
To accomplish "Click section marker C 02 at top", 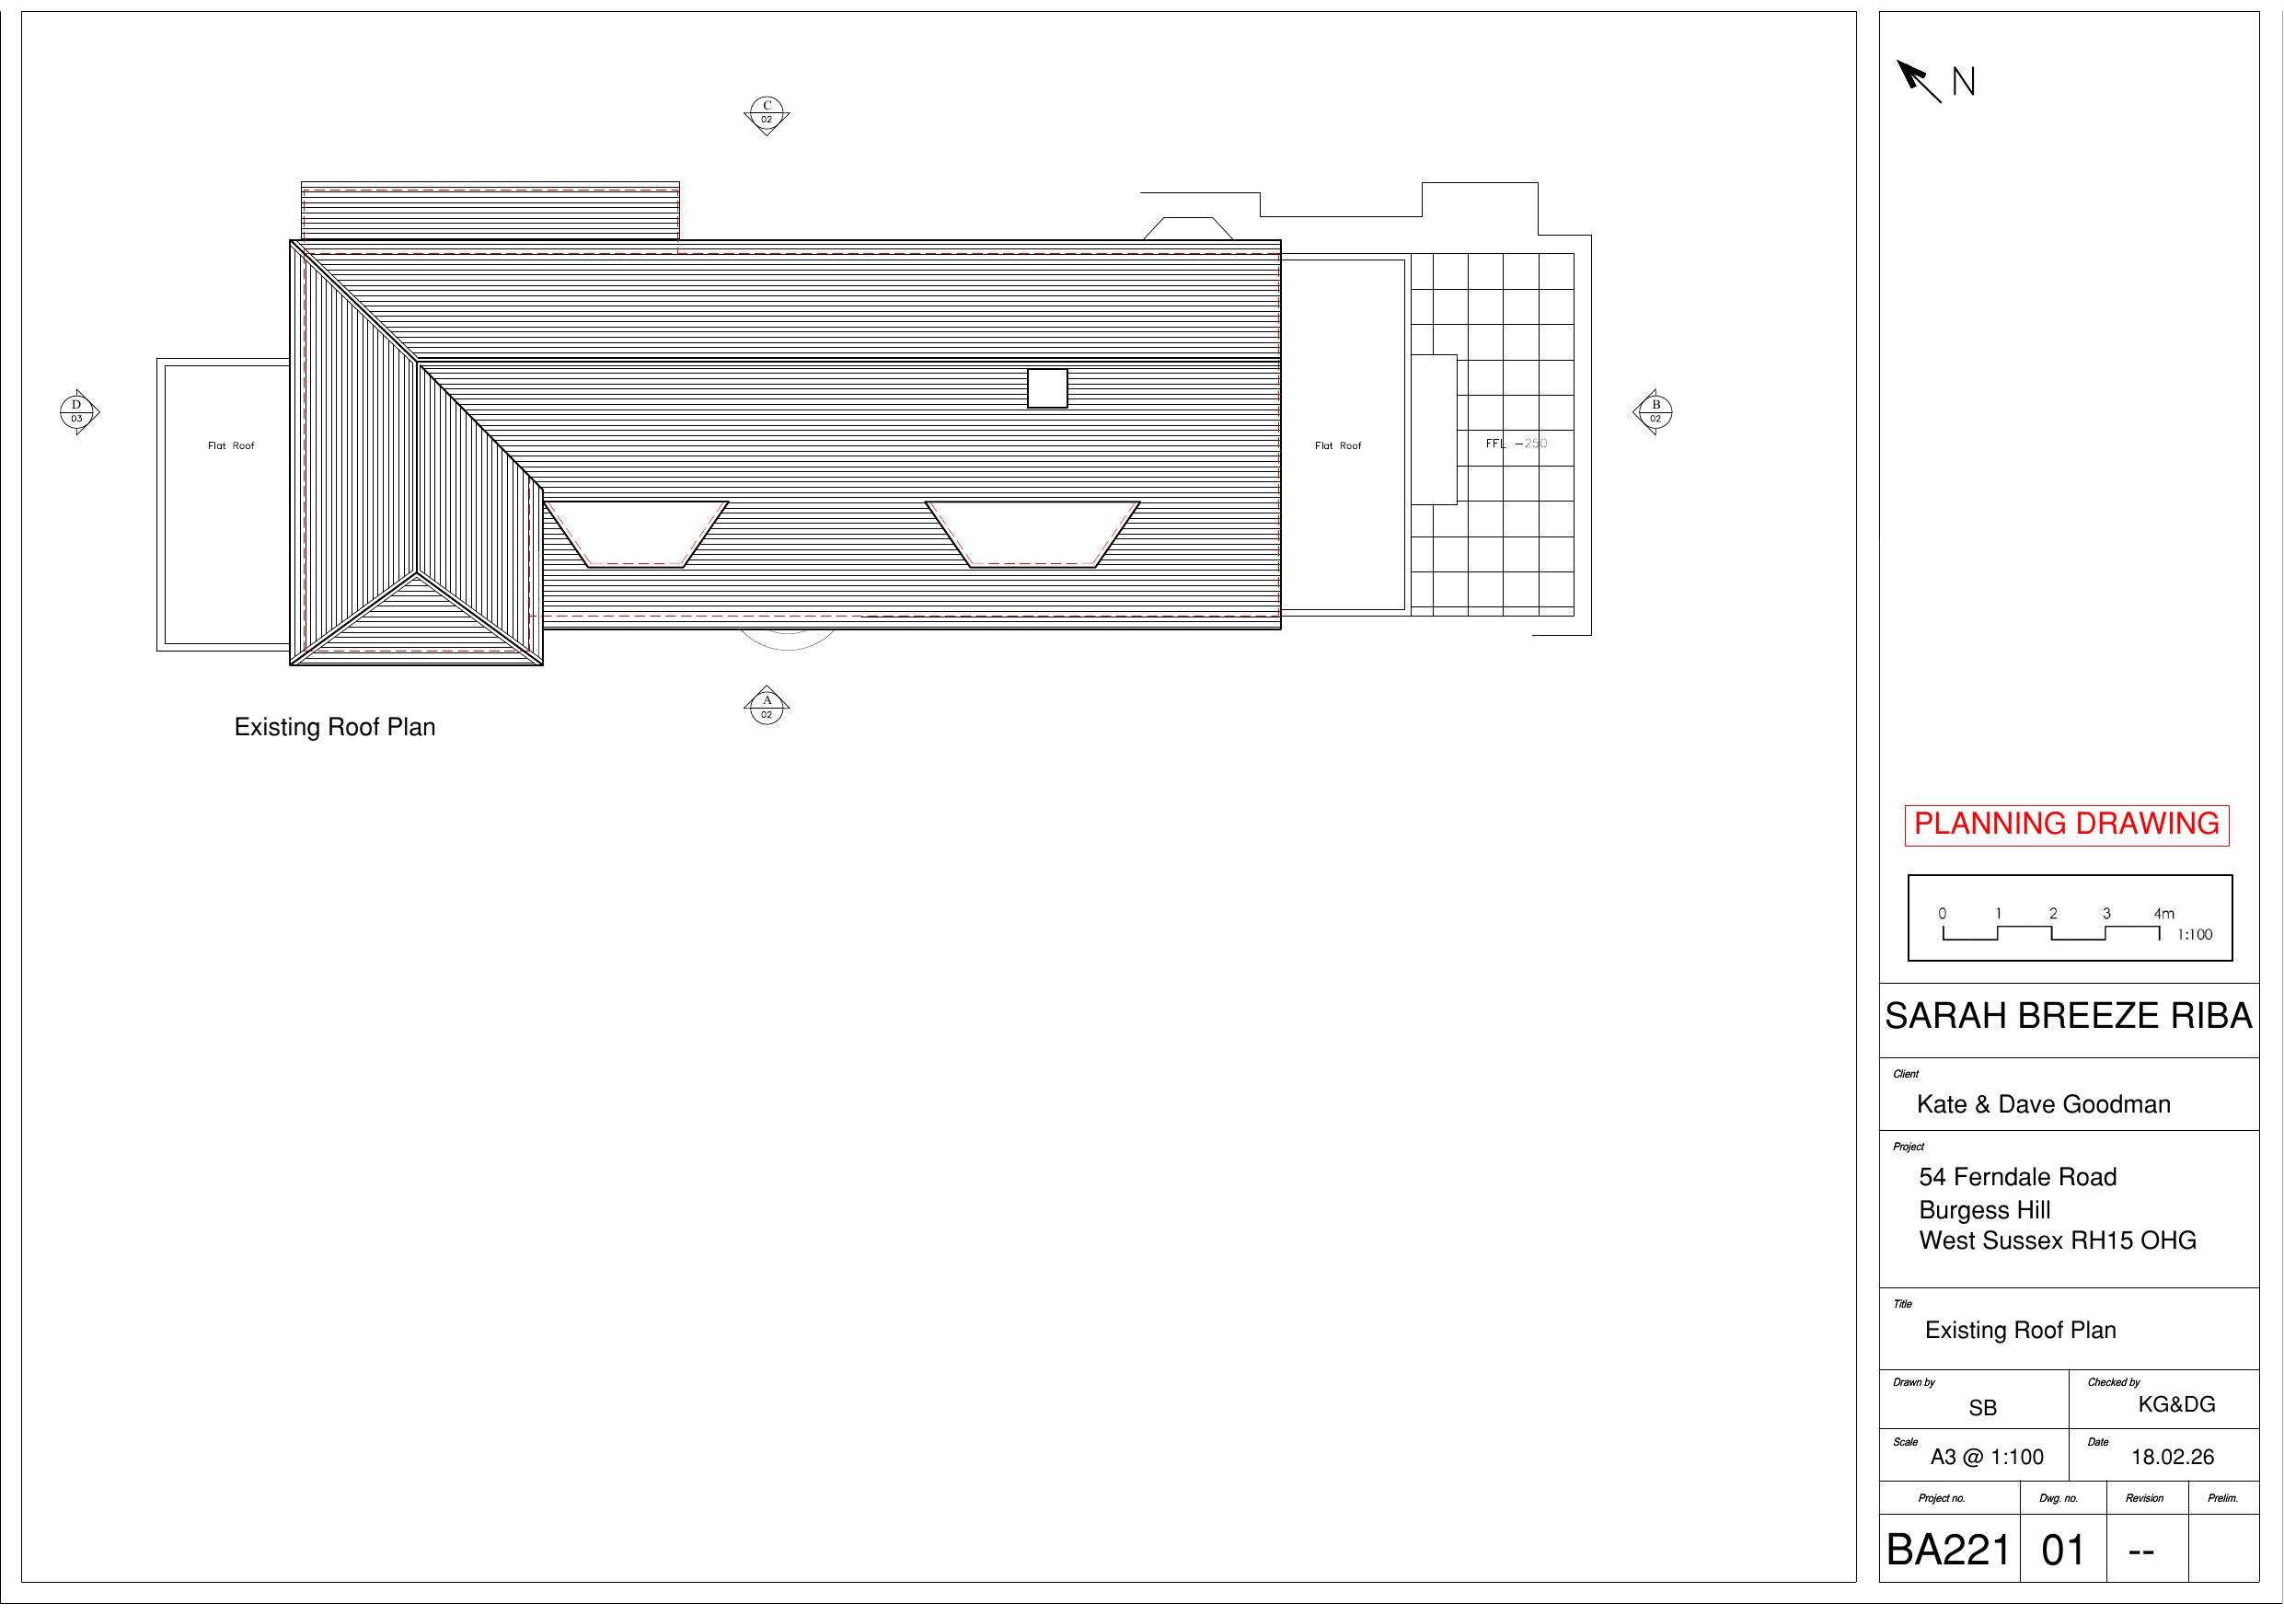I will tap(766, 114).
